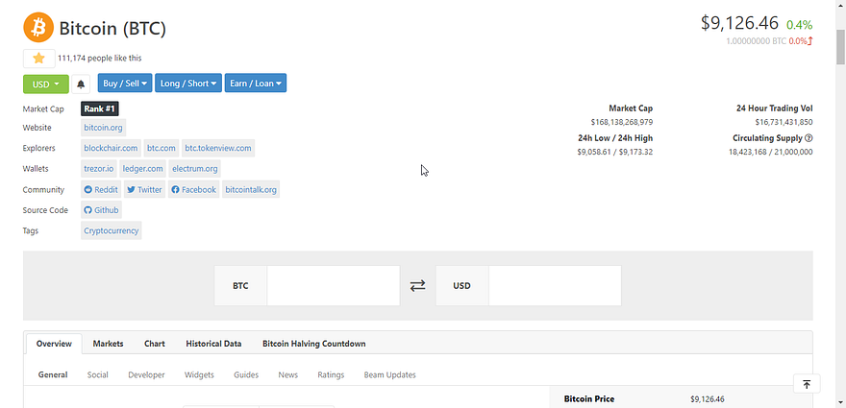Expand the Buy / Sell dropdown

pyautogui.click(x=125, y=83)
